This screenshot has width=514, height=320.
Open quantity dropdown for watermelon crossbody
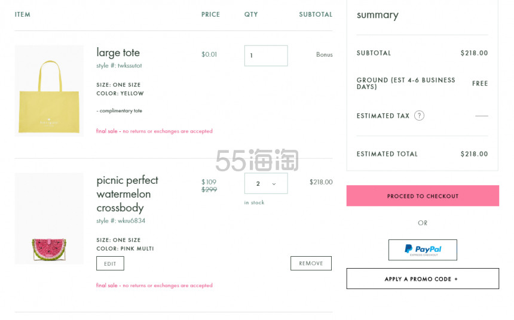(266, 183)
